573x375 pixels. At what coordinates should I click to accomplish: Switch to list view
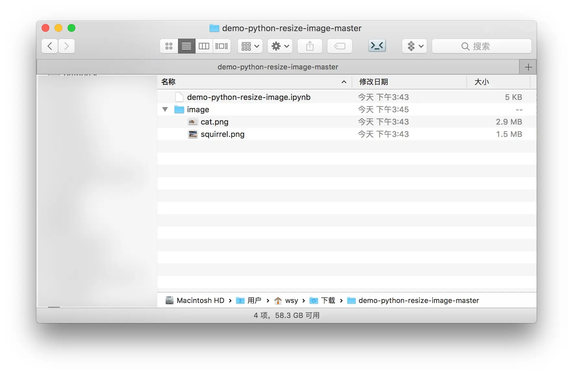186,46
